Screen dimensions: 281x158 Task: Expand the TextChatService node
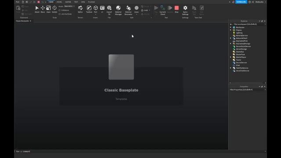(x=231, y=68)
